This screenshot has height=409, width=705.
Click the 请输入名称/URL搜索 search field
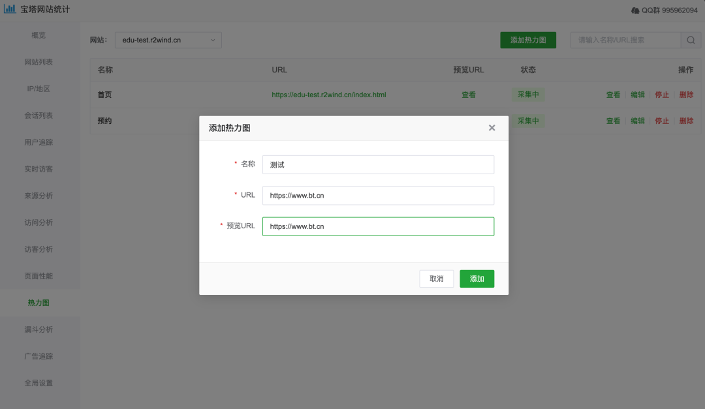click(626, 40)
